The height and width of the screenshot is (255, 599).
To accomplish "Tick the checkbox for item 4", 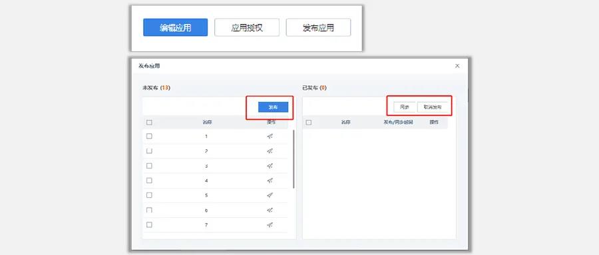I will [149, 180].
